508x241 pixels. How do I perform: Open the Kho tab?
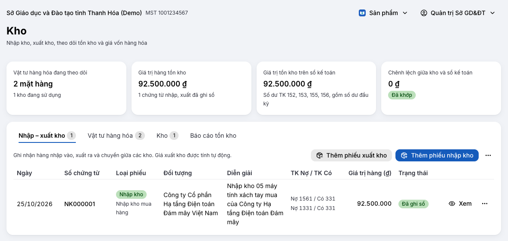point(167,136)
